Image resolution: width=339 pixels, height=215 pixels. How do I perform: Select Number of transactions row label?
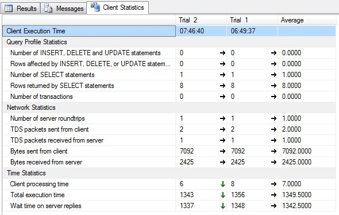click(41, 97)
